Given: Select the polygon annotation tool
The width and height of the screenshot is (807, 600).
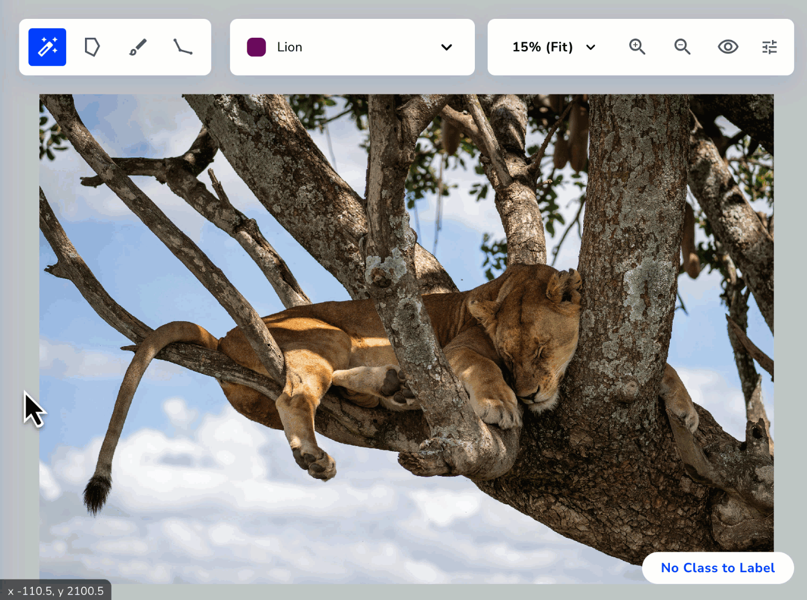Looking at the screenshot, I should [x=92, y=47].
